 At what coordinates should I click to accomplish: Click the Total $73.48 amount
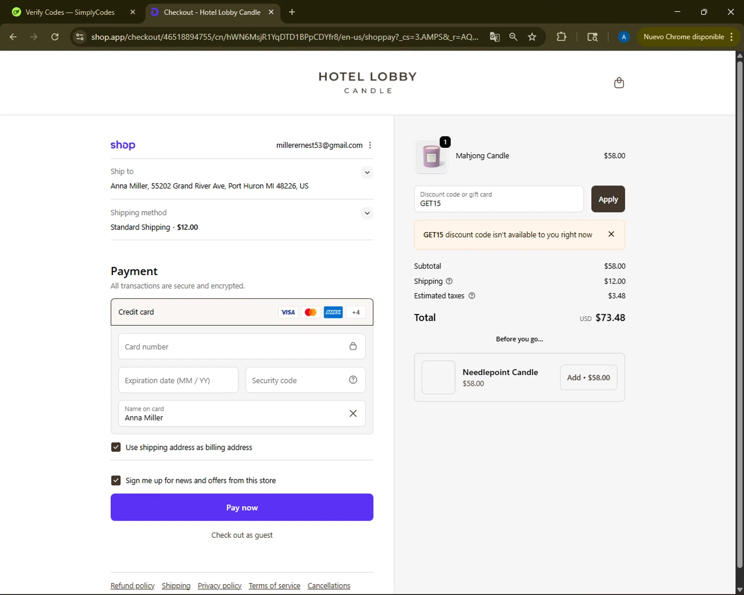(x=610, y=318)
